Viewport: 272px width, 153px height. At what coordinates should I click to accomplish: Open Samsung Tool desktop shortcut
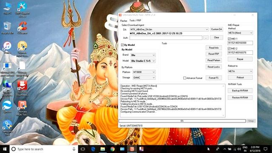7,128
